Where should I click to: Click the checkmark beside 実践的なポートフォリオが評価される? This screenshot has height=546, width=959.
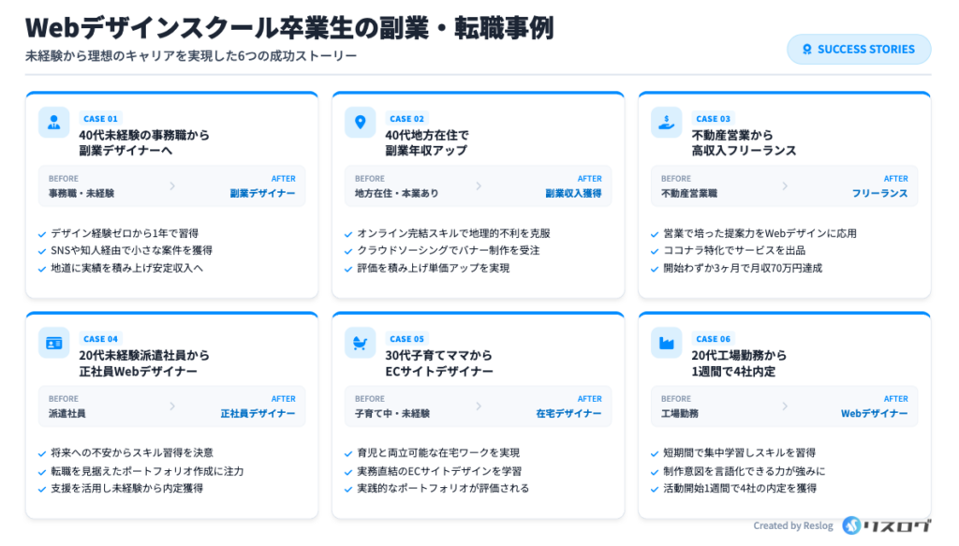tap(348, 489)
